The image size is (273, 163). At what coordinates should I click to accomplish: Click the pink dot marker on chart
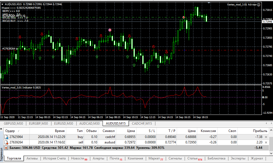tap(110, 30)
